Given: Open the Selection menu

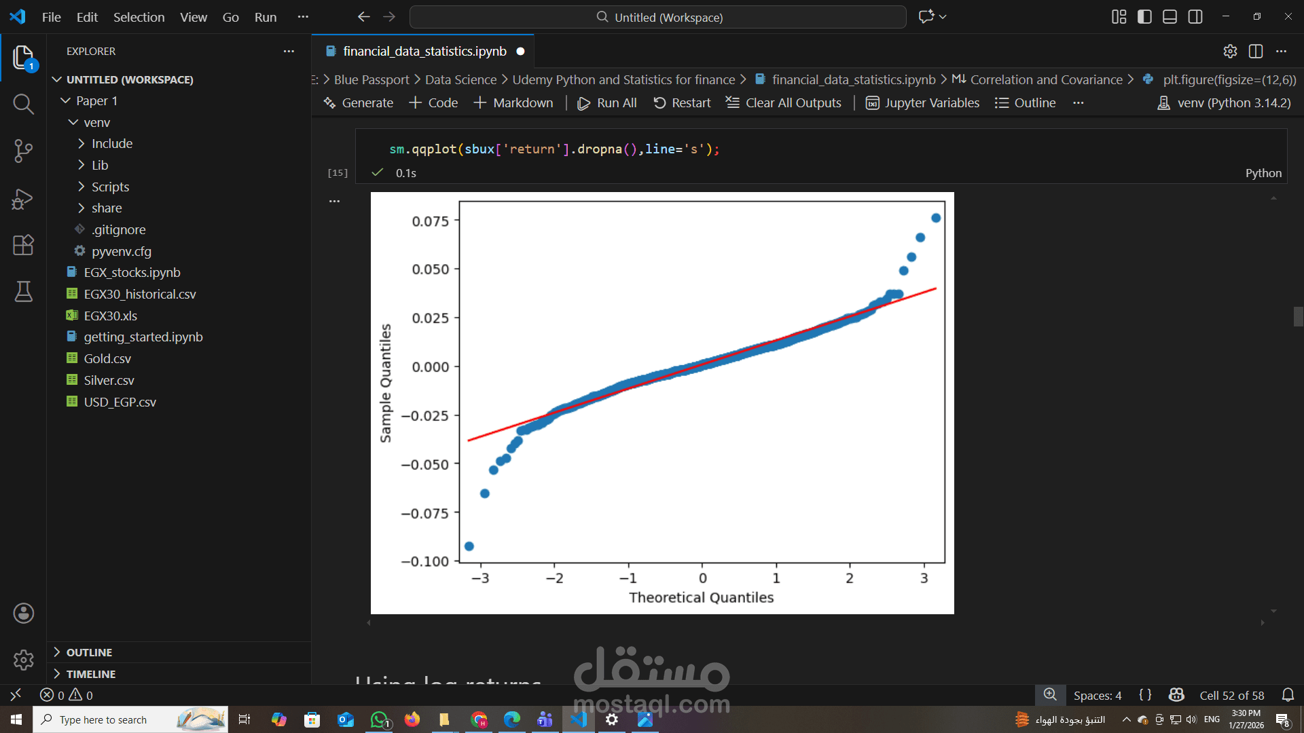Looking at the screenshot, I should click(139, 17).
